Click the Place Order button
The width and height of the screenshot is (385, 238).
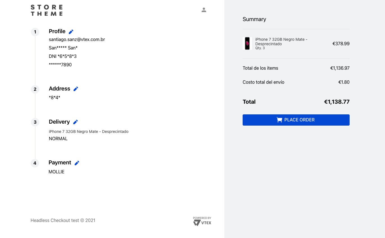[x=296, y=120]
